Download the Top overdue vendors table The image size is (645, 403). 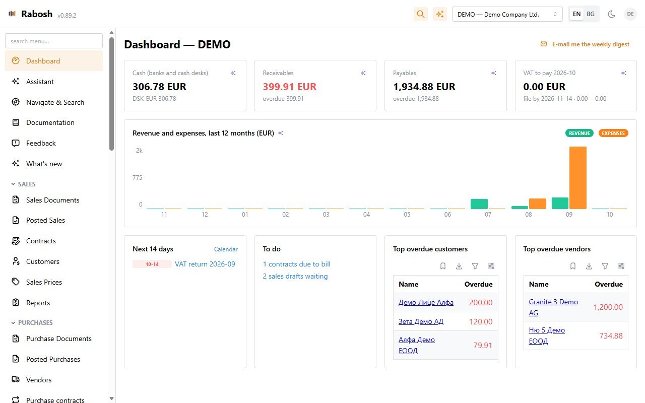589,266
